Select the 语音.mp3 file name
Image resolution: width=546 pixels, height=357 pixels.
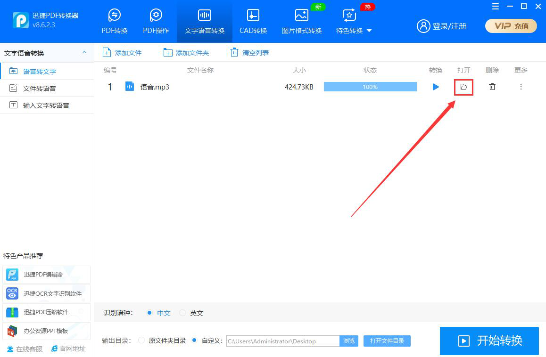(155, 87)
